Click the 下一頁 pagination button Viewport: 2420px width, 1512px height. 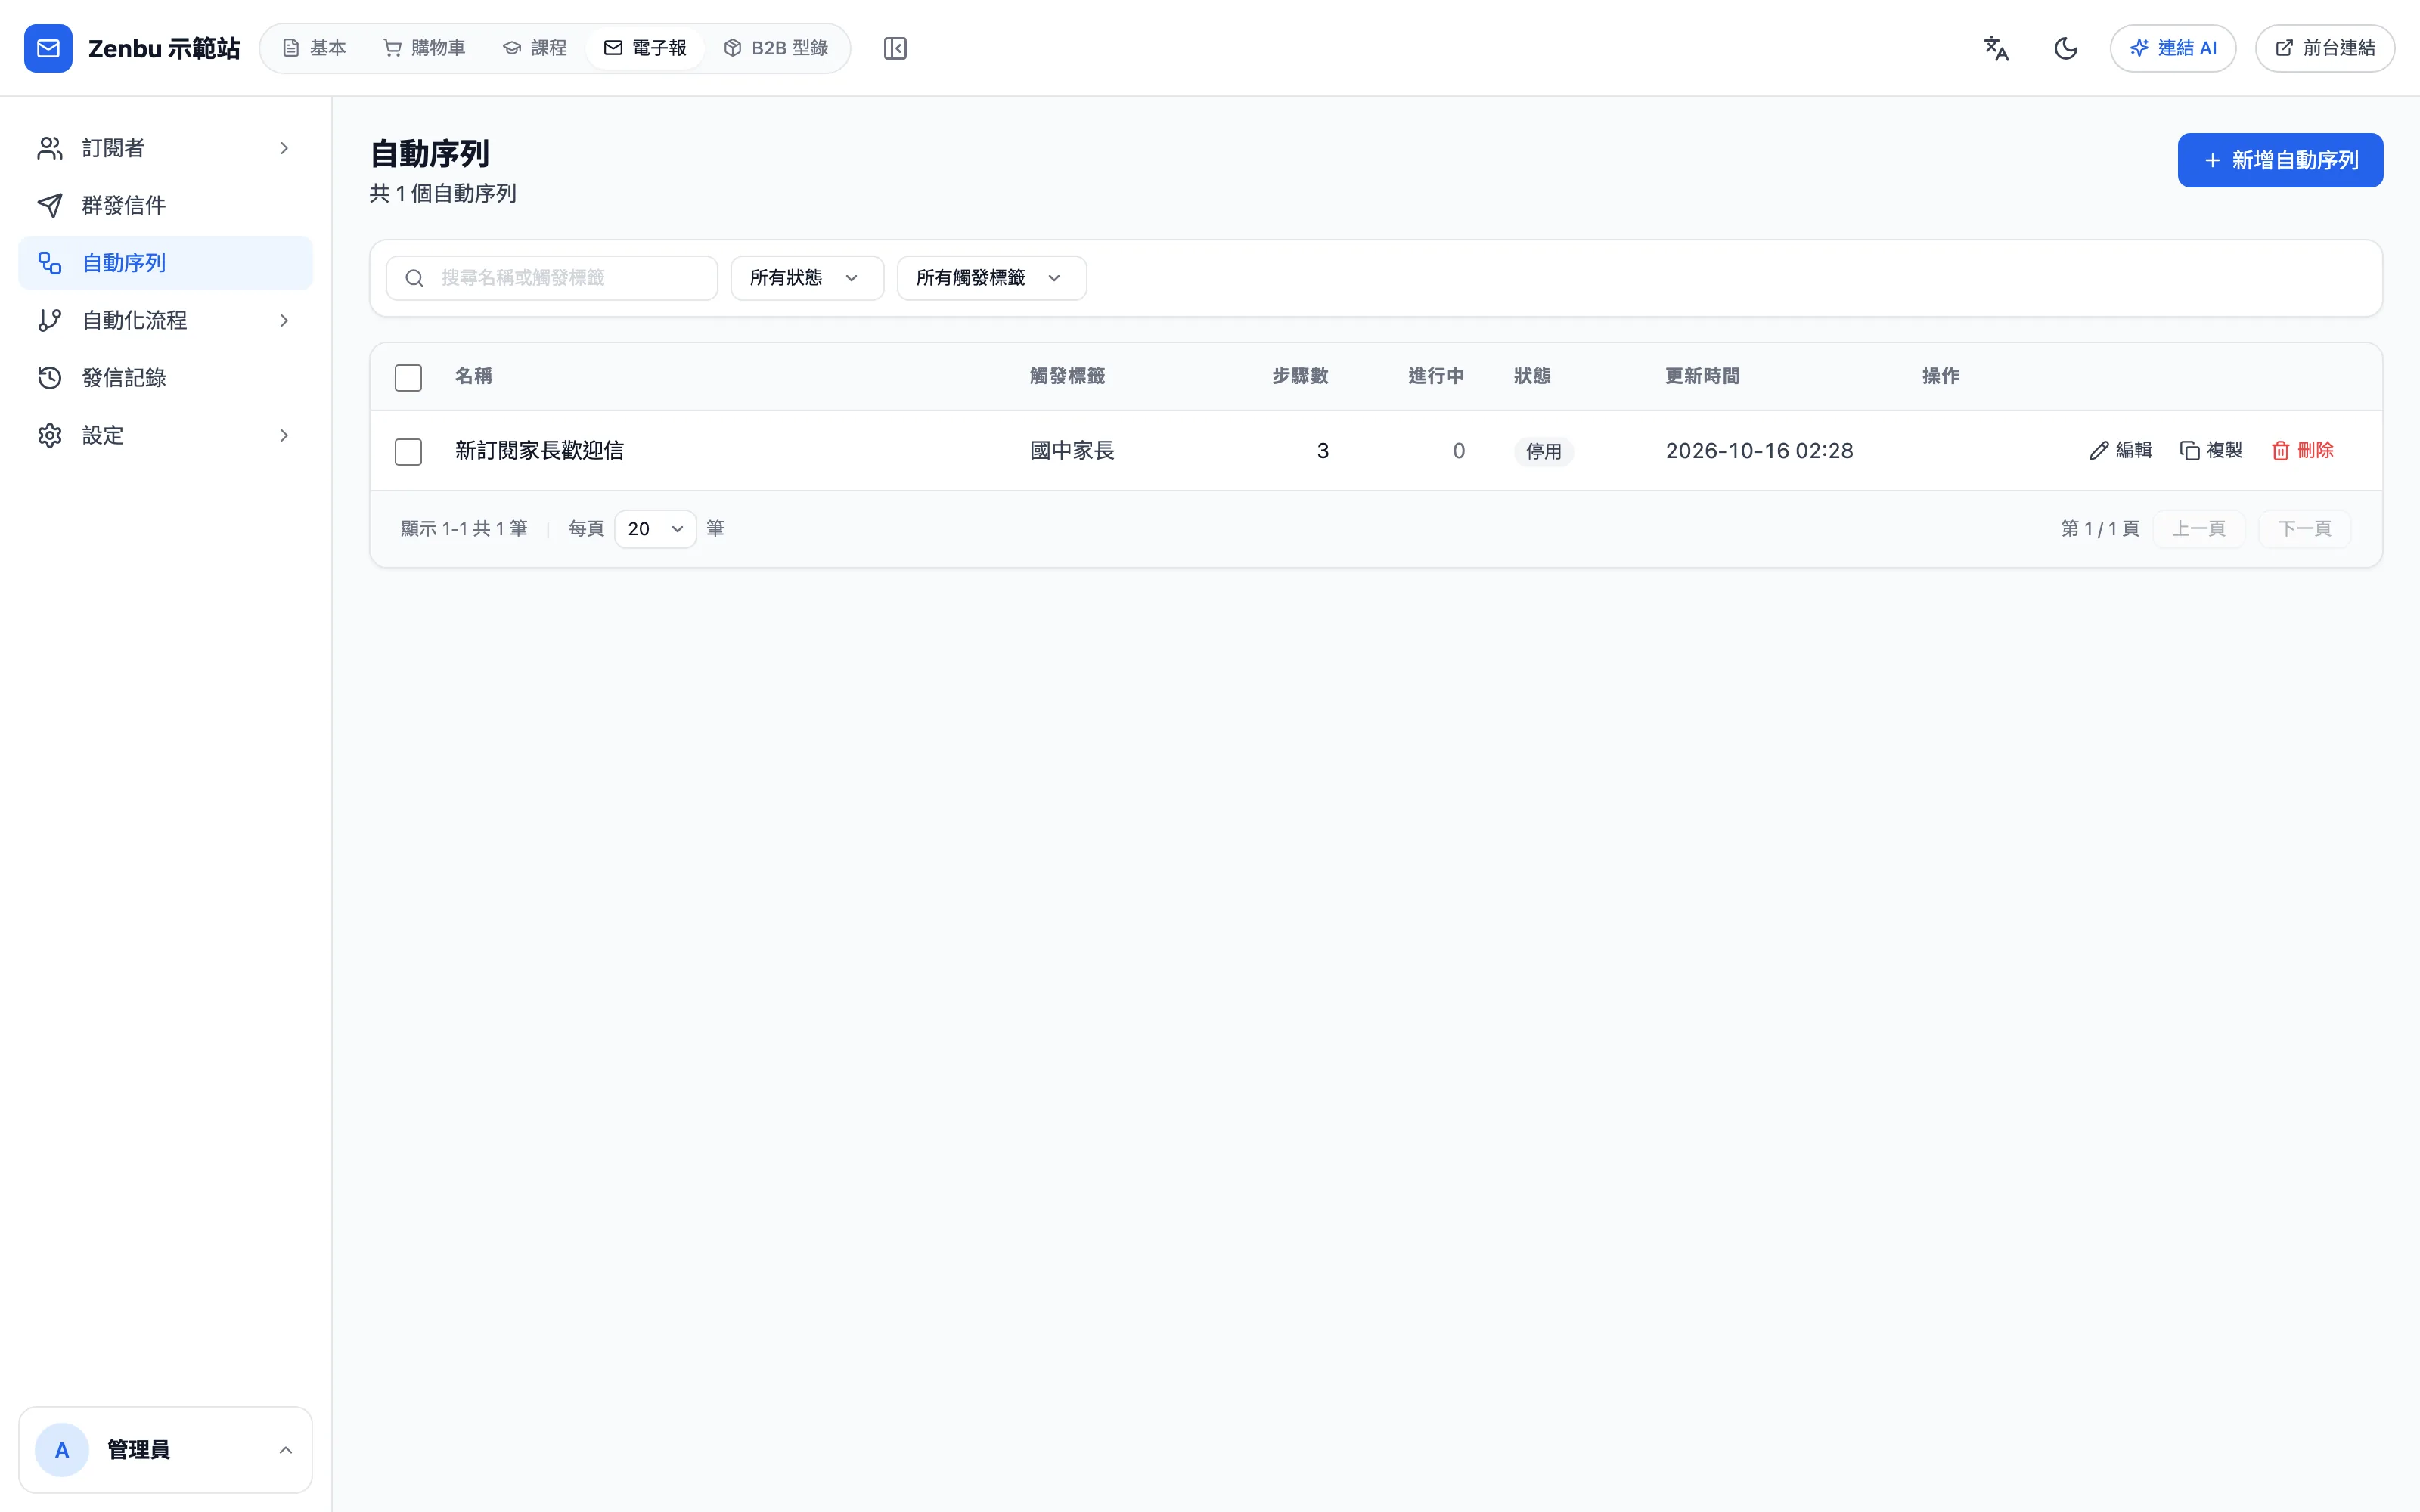[x=2304, y=529]
